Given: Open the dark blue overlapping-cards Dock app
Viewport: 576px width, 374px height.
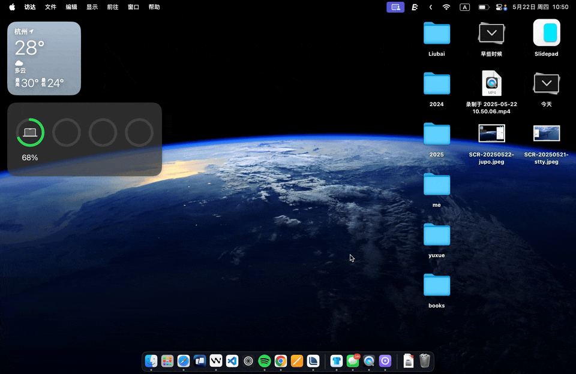Looking at the screenshot, I should pos(200,361).
